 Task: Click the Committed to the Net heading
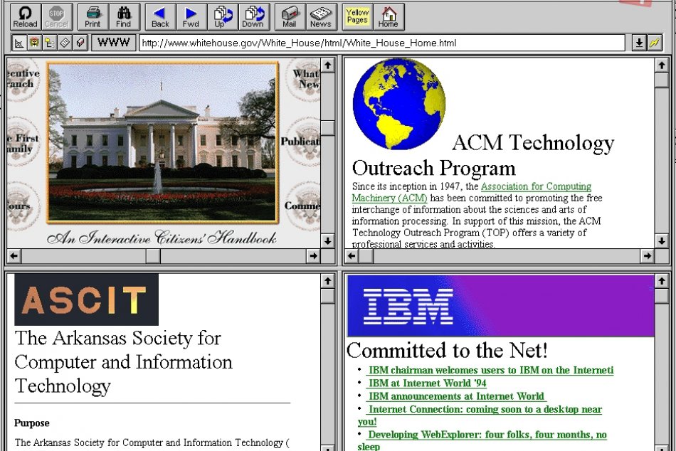[x=447, y=351]
